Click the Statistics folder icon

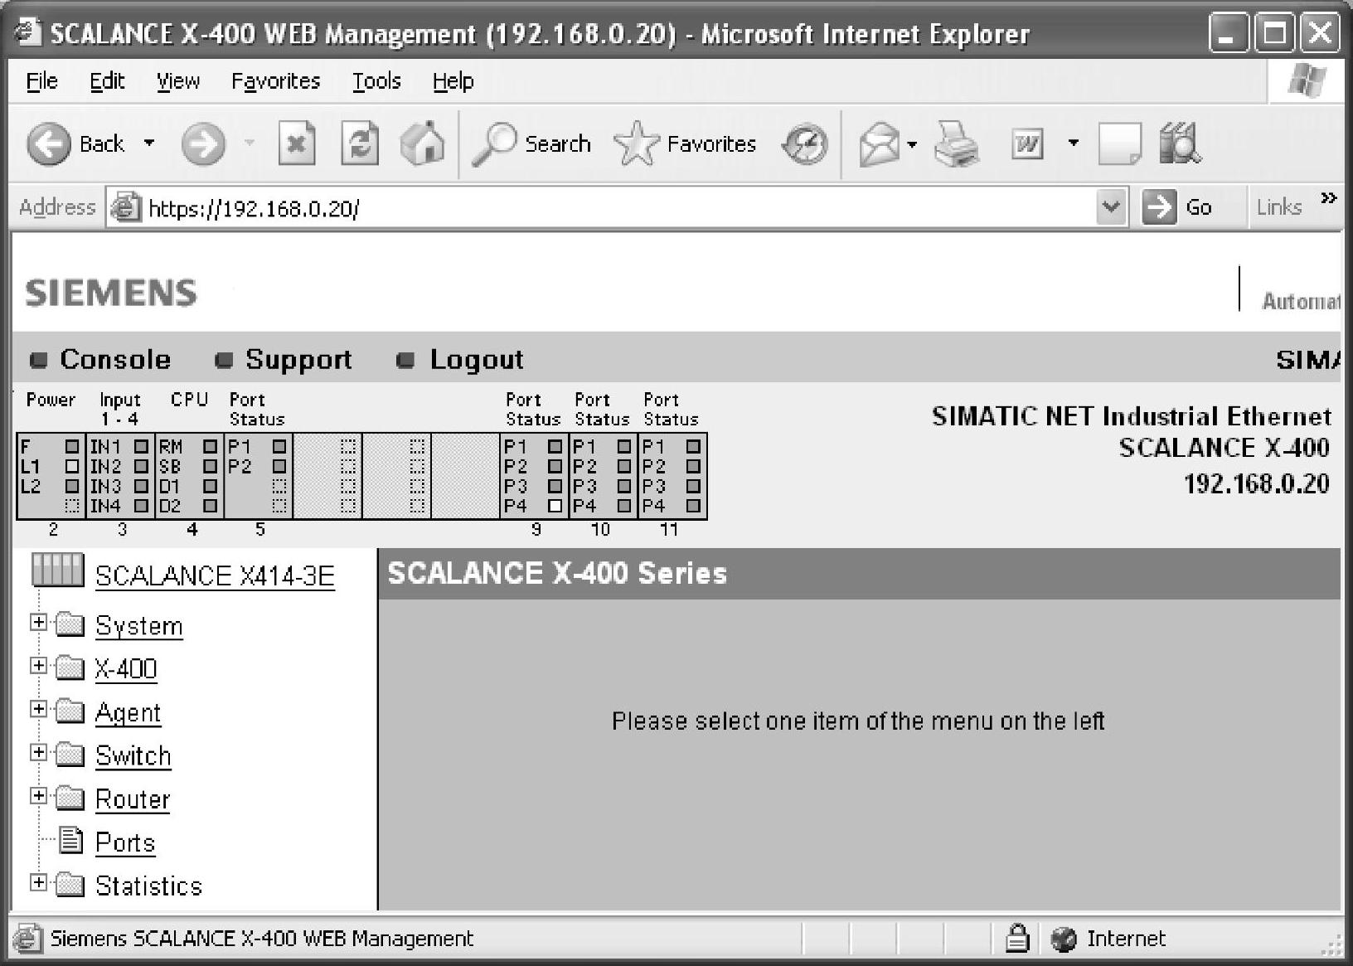click(x=70, y=885)
